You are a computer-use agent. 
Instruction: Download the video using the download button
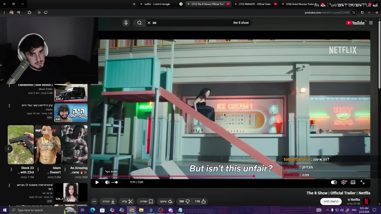pyautogui.click(x=109, y=201)
